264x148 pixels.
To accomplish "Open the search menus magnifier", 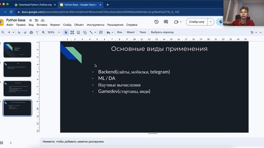I will tap(3, 32).
